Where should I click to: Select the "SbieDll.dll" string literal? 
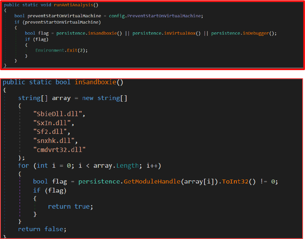(x=58, y=114)
